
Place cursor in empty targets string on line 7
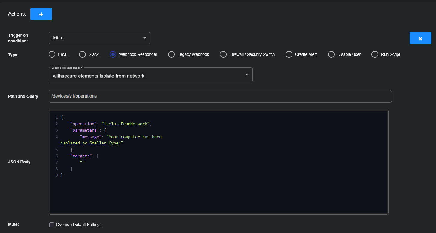[x=82, y=162]
